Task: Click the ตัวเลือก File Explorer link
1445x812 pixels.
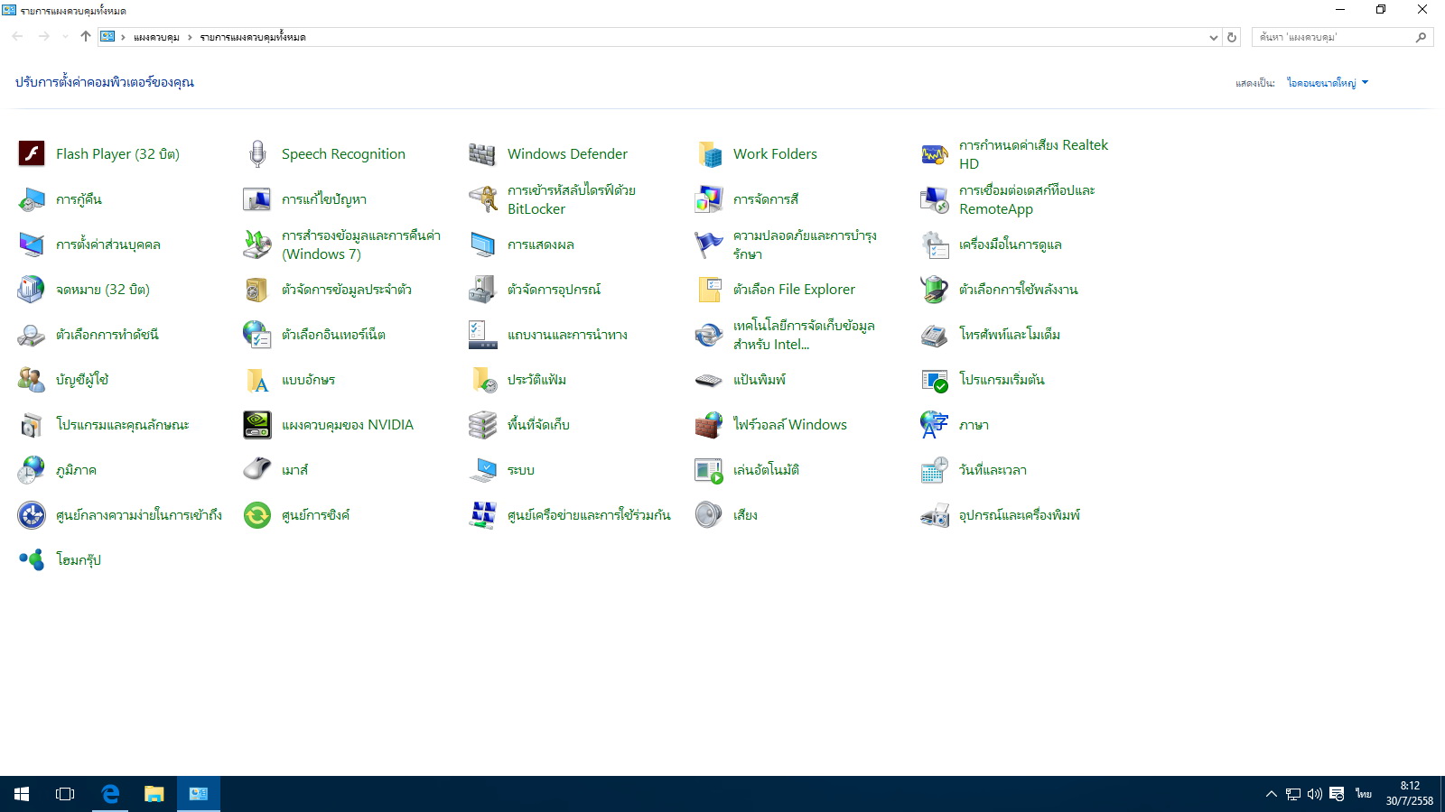Action: pyautogui.click(x=793, y=290)
